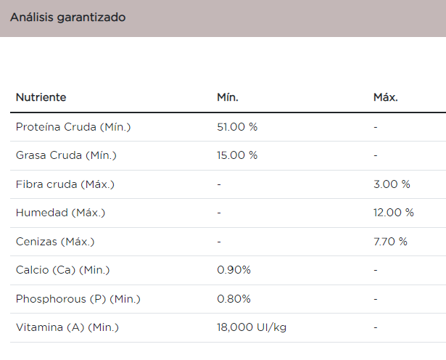
Task: Click the 15.00 % fat value
Action: [x=237, y=155]
